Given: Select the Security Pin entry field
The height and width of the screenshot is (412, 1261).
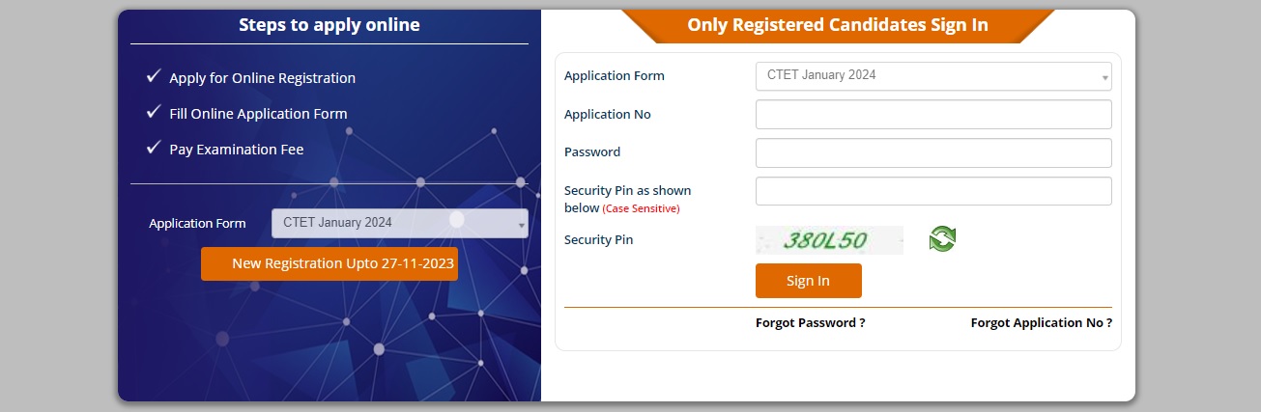Looking at the screenshot, I should click(x=932, y=191).
